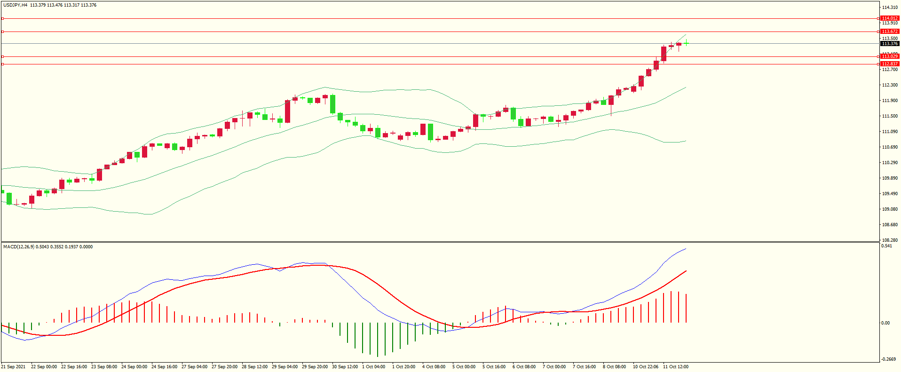Viewport: 901px width, 372px height.
Task: Click the 11 Oct 12:00 time label
Action: coord(675,367)
